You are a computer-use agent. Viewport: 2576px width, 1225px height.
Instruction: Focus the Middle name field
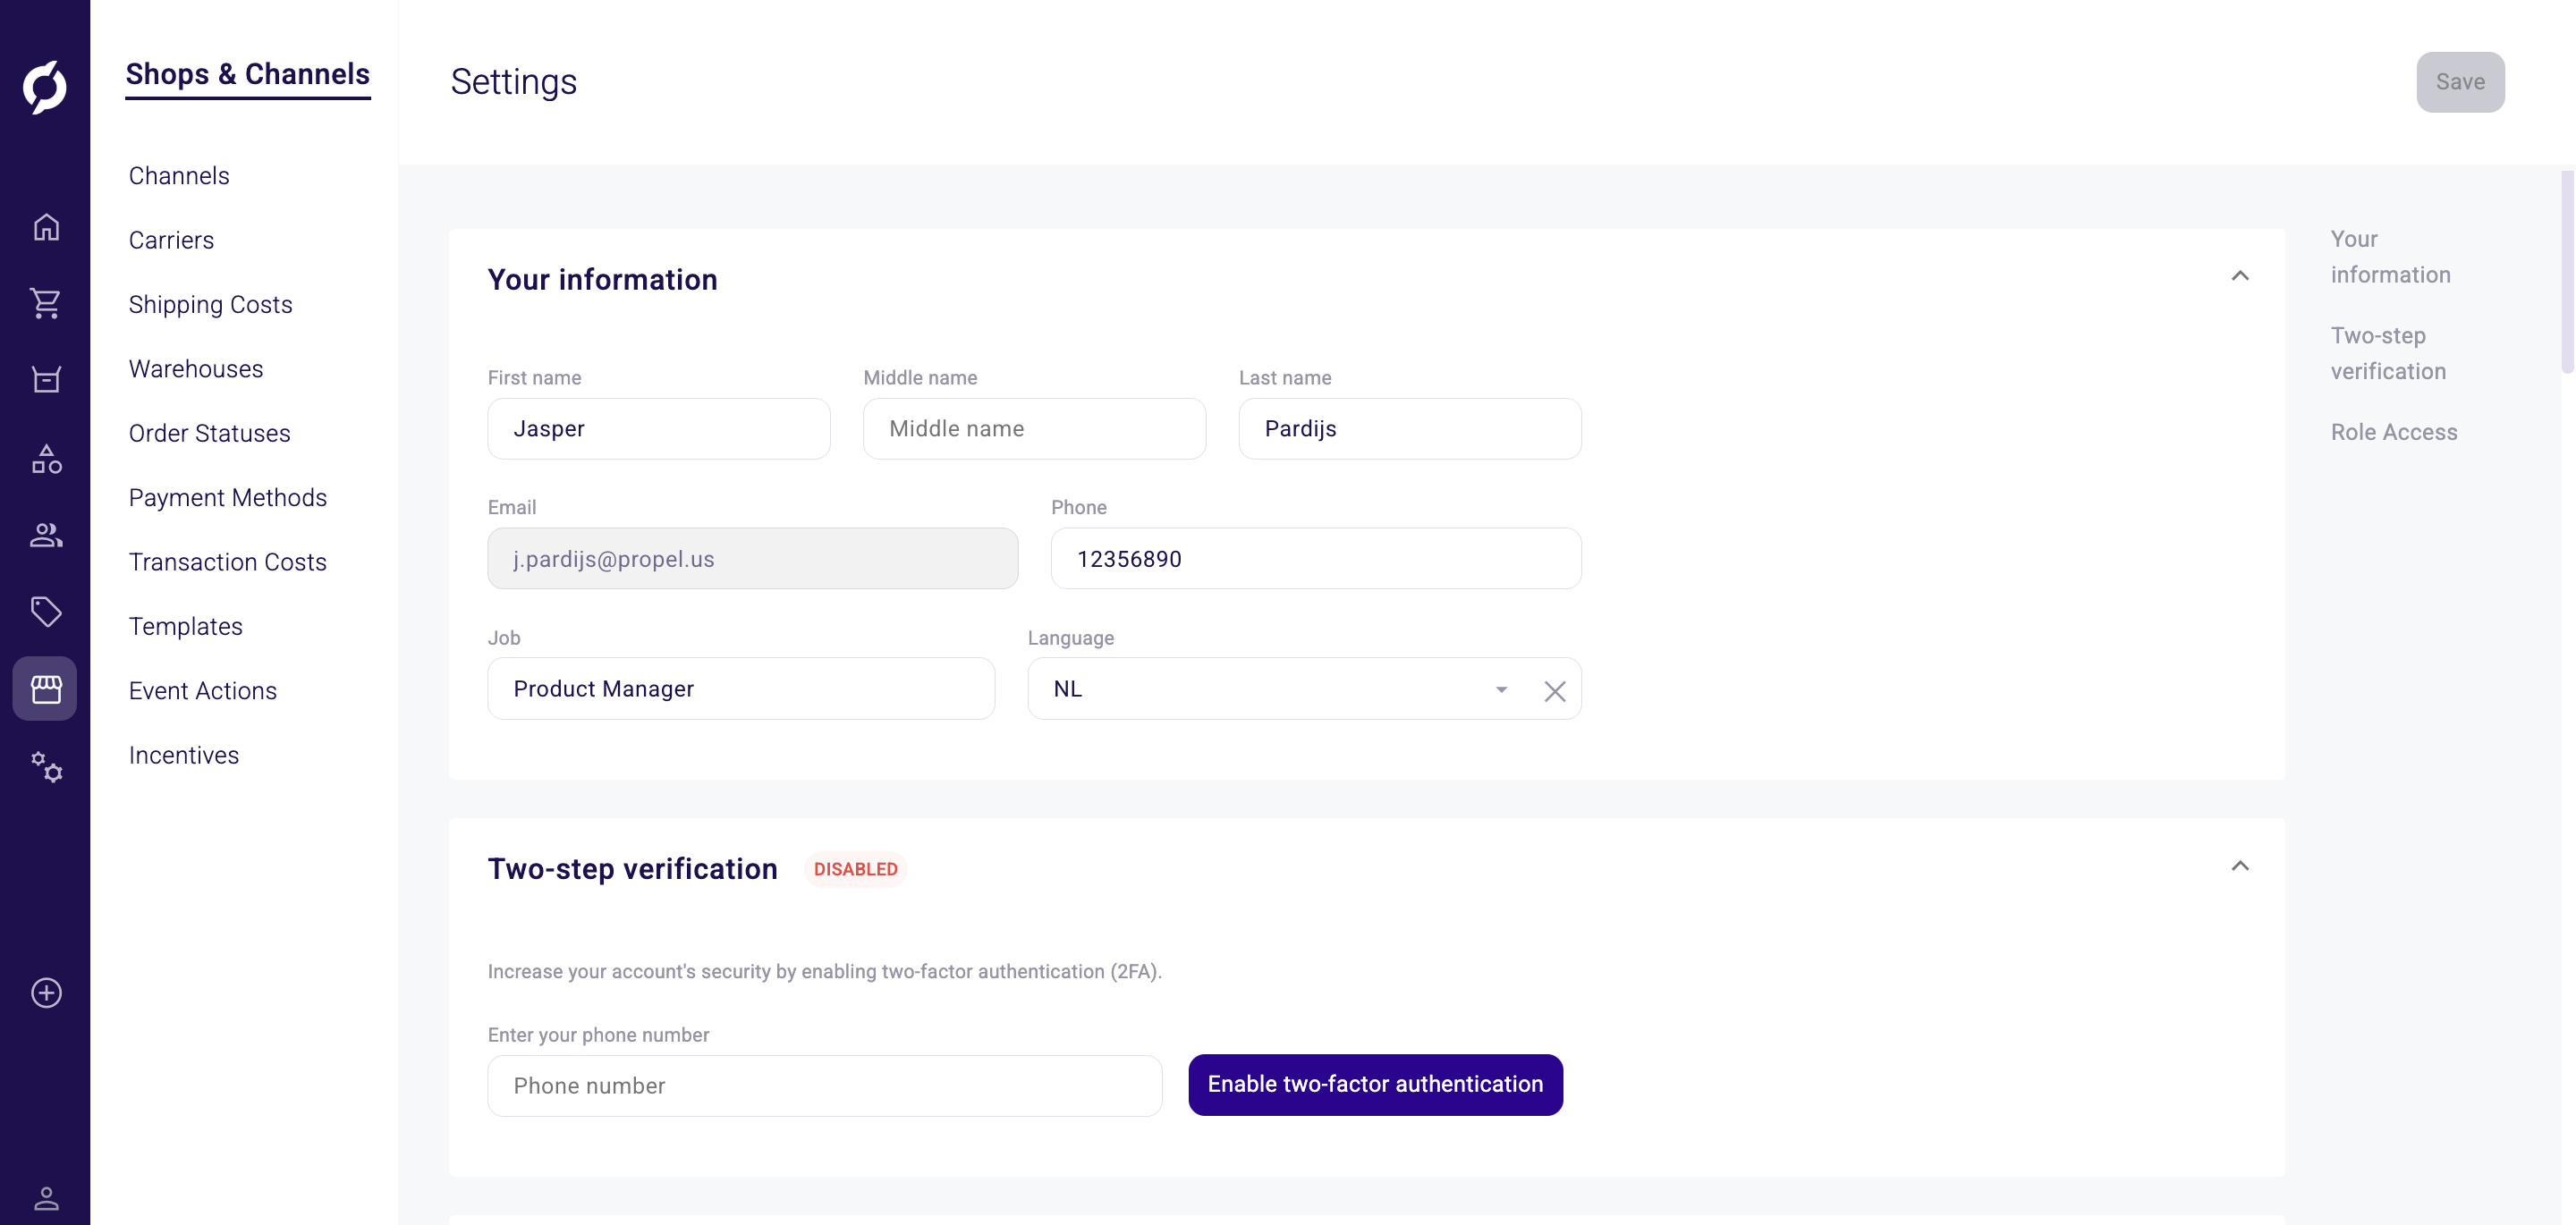(x=1034, y=429)
